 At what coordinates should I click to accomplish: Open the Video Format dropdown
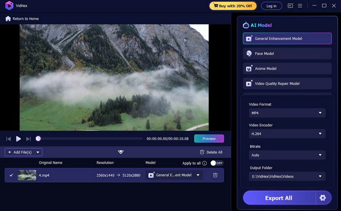[x=287, y=113]
